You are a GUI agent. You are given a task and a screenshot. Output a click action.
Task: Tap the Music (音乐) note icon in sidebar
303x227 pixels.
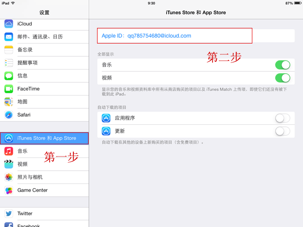(x=9, y=151)
